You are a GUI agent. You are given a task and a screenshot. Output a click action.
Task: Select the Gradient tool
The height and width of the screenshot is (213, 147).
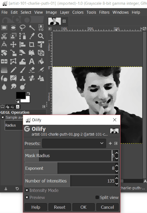click(4, 70)
